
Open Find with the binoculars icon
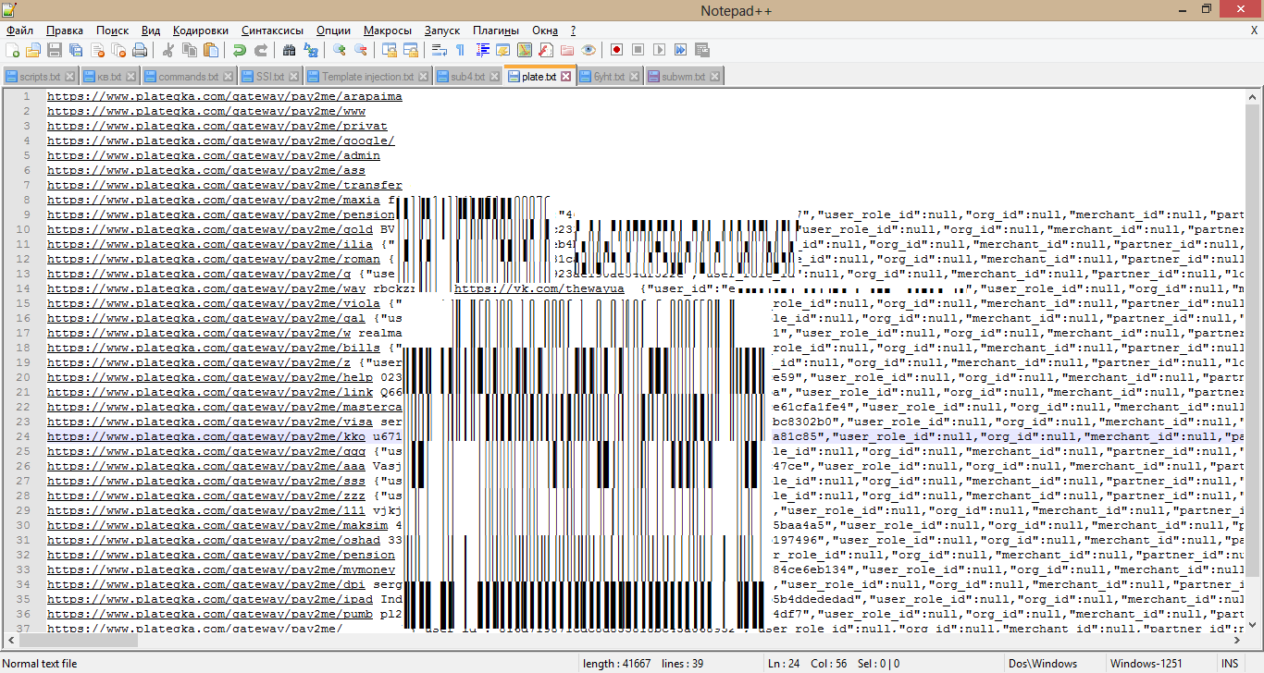[290, 50]
